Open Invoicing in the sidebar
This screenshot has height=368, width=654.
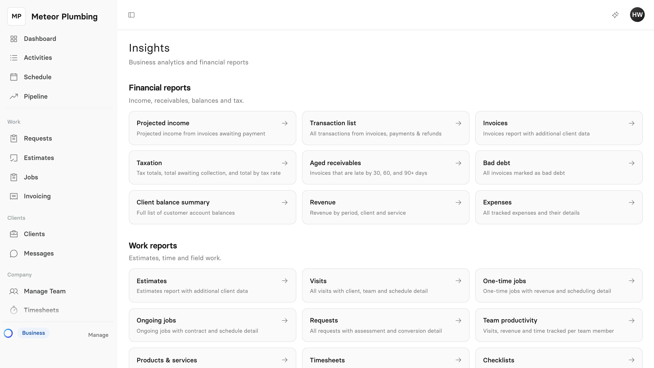[x=59, y=196]
